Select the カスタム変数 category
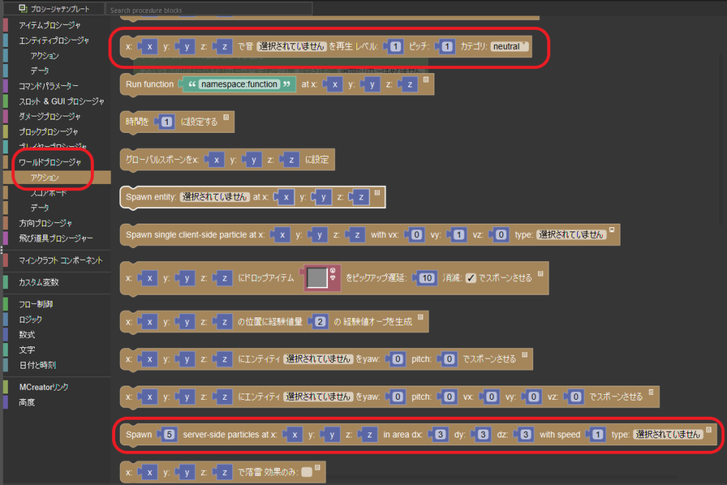 [38, 282]
